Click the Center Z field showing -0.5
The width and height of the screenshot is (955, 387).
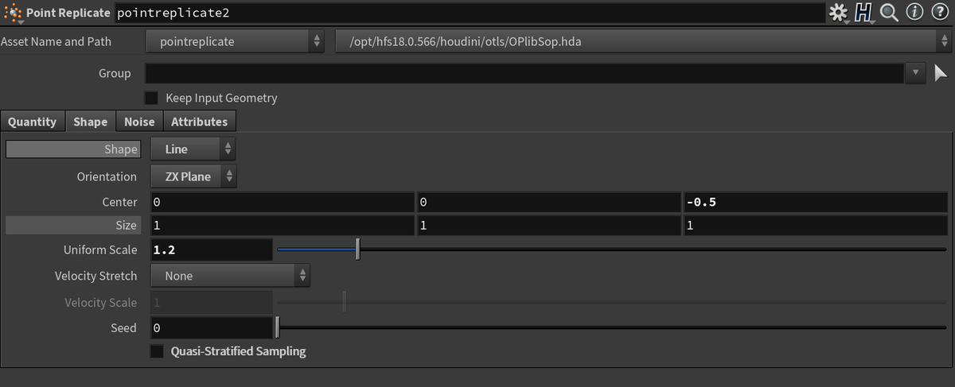coord(815,202)
